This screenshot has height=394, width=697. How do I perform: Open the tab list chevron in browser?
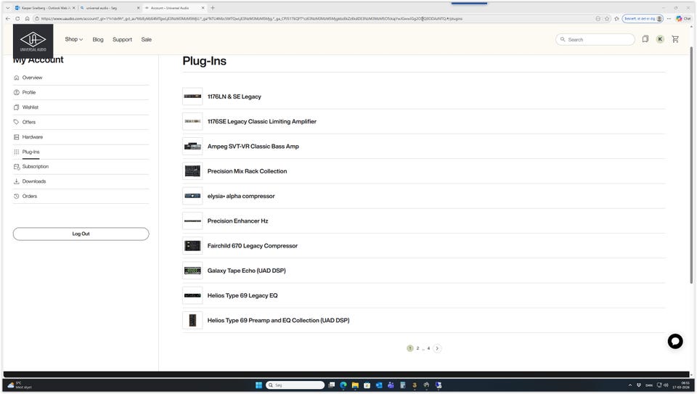pyautogui.click(x=7, y=8)
